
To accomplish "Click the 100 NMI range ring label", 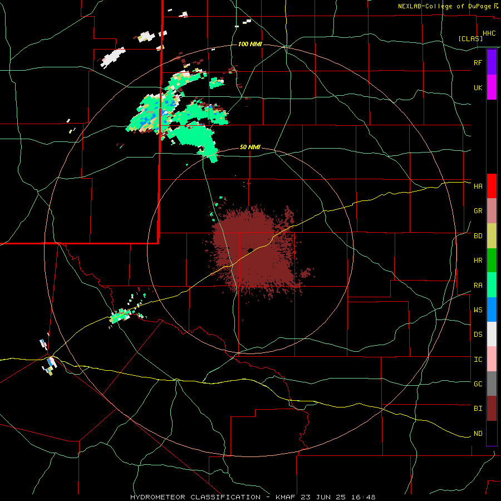I will pyautogui.click(x=250, y=44).
